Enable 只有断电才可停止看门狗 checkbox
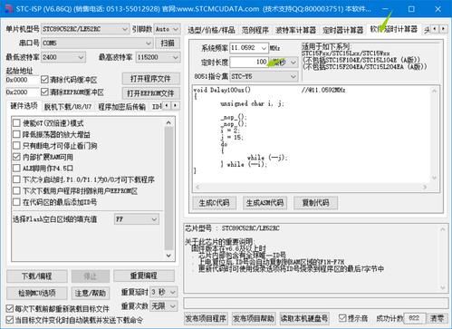Image resolution: width=452 pixels, height=329 pixels. pos(16,146)
